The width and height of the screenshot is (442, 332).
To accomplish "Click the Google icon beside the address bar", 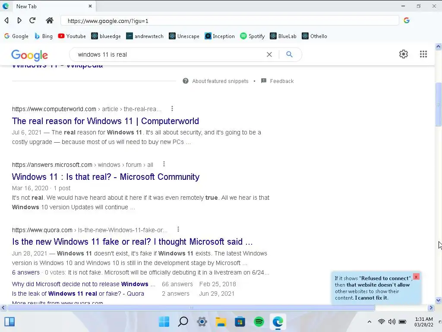I will 407,20.
